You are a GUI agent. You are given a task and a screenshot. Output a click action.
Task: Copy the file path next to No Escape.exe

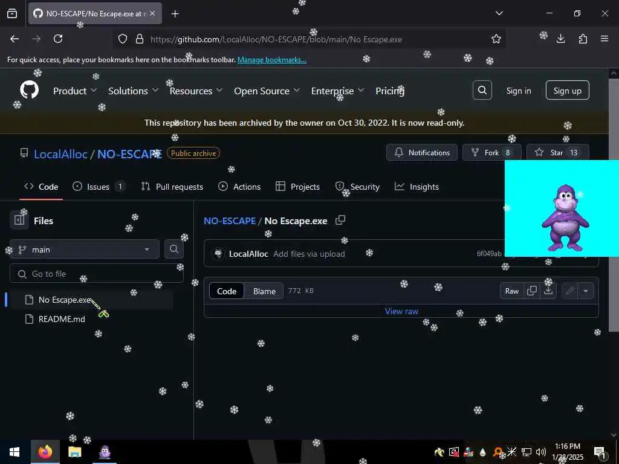[340, 220]
